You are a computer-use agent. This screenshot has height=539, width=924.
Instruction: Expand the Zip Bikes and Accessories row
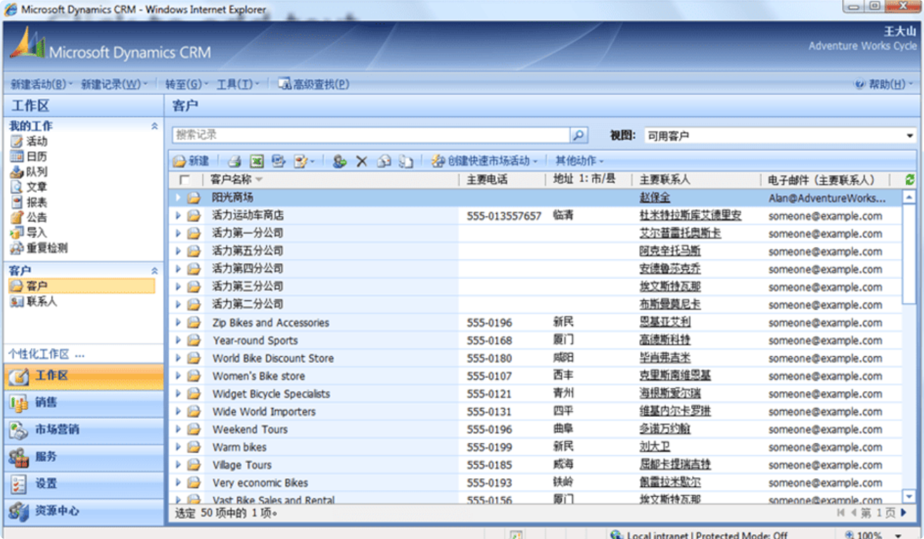[x=178, y=322]
